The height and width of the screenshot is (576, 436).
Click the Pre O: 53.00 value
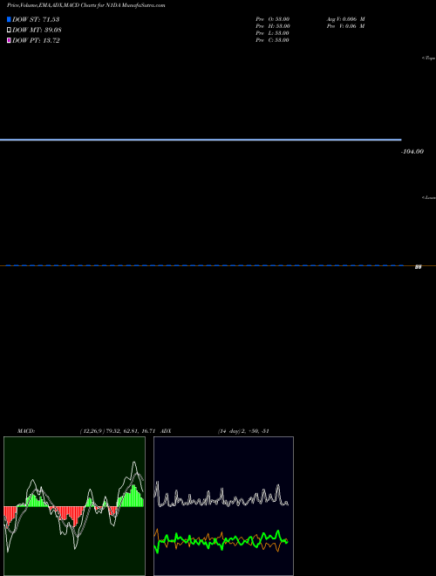coord(273,18)
